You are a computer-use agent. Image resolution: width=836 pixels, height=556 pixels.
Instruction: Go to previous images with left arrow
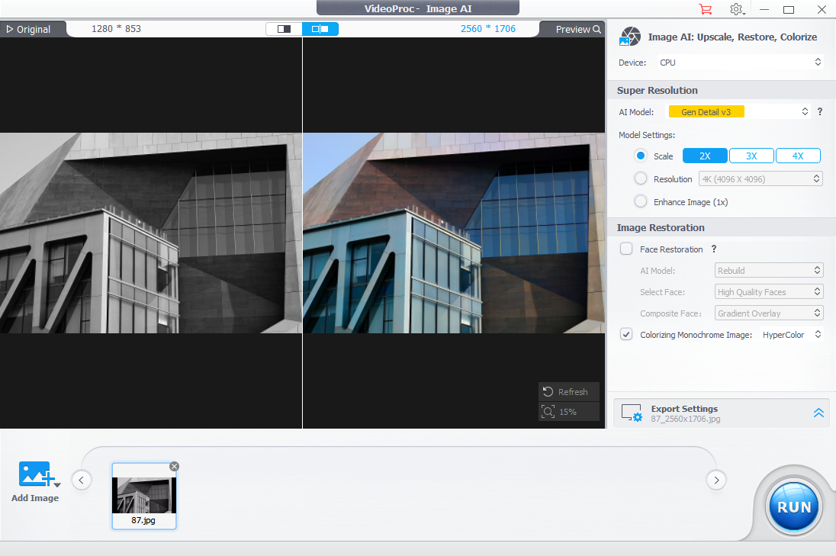pyautogui.click(x=81, y=480)
